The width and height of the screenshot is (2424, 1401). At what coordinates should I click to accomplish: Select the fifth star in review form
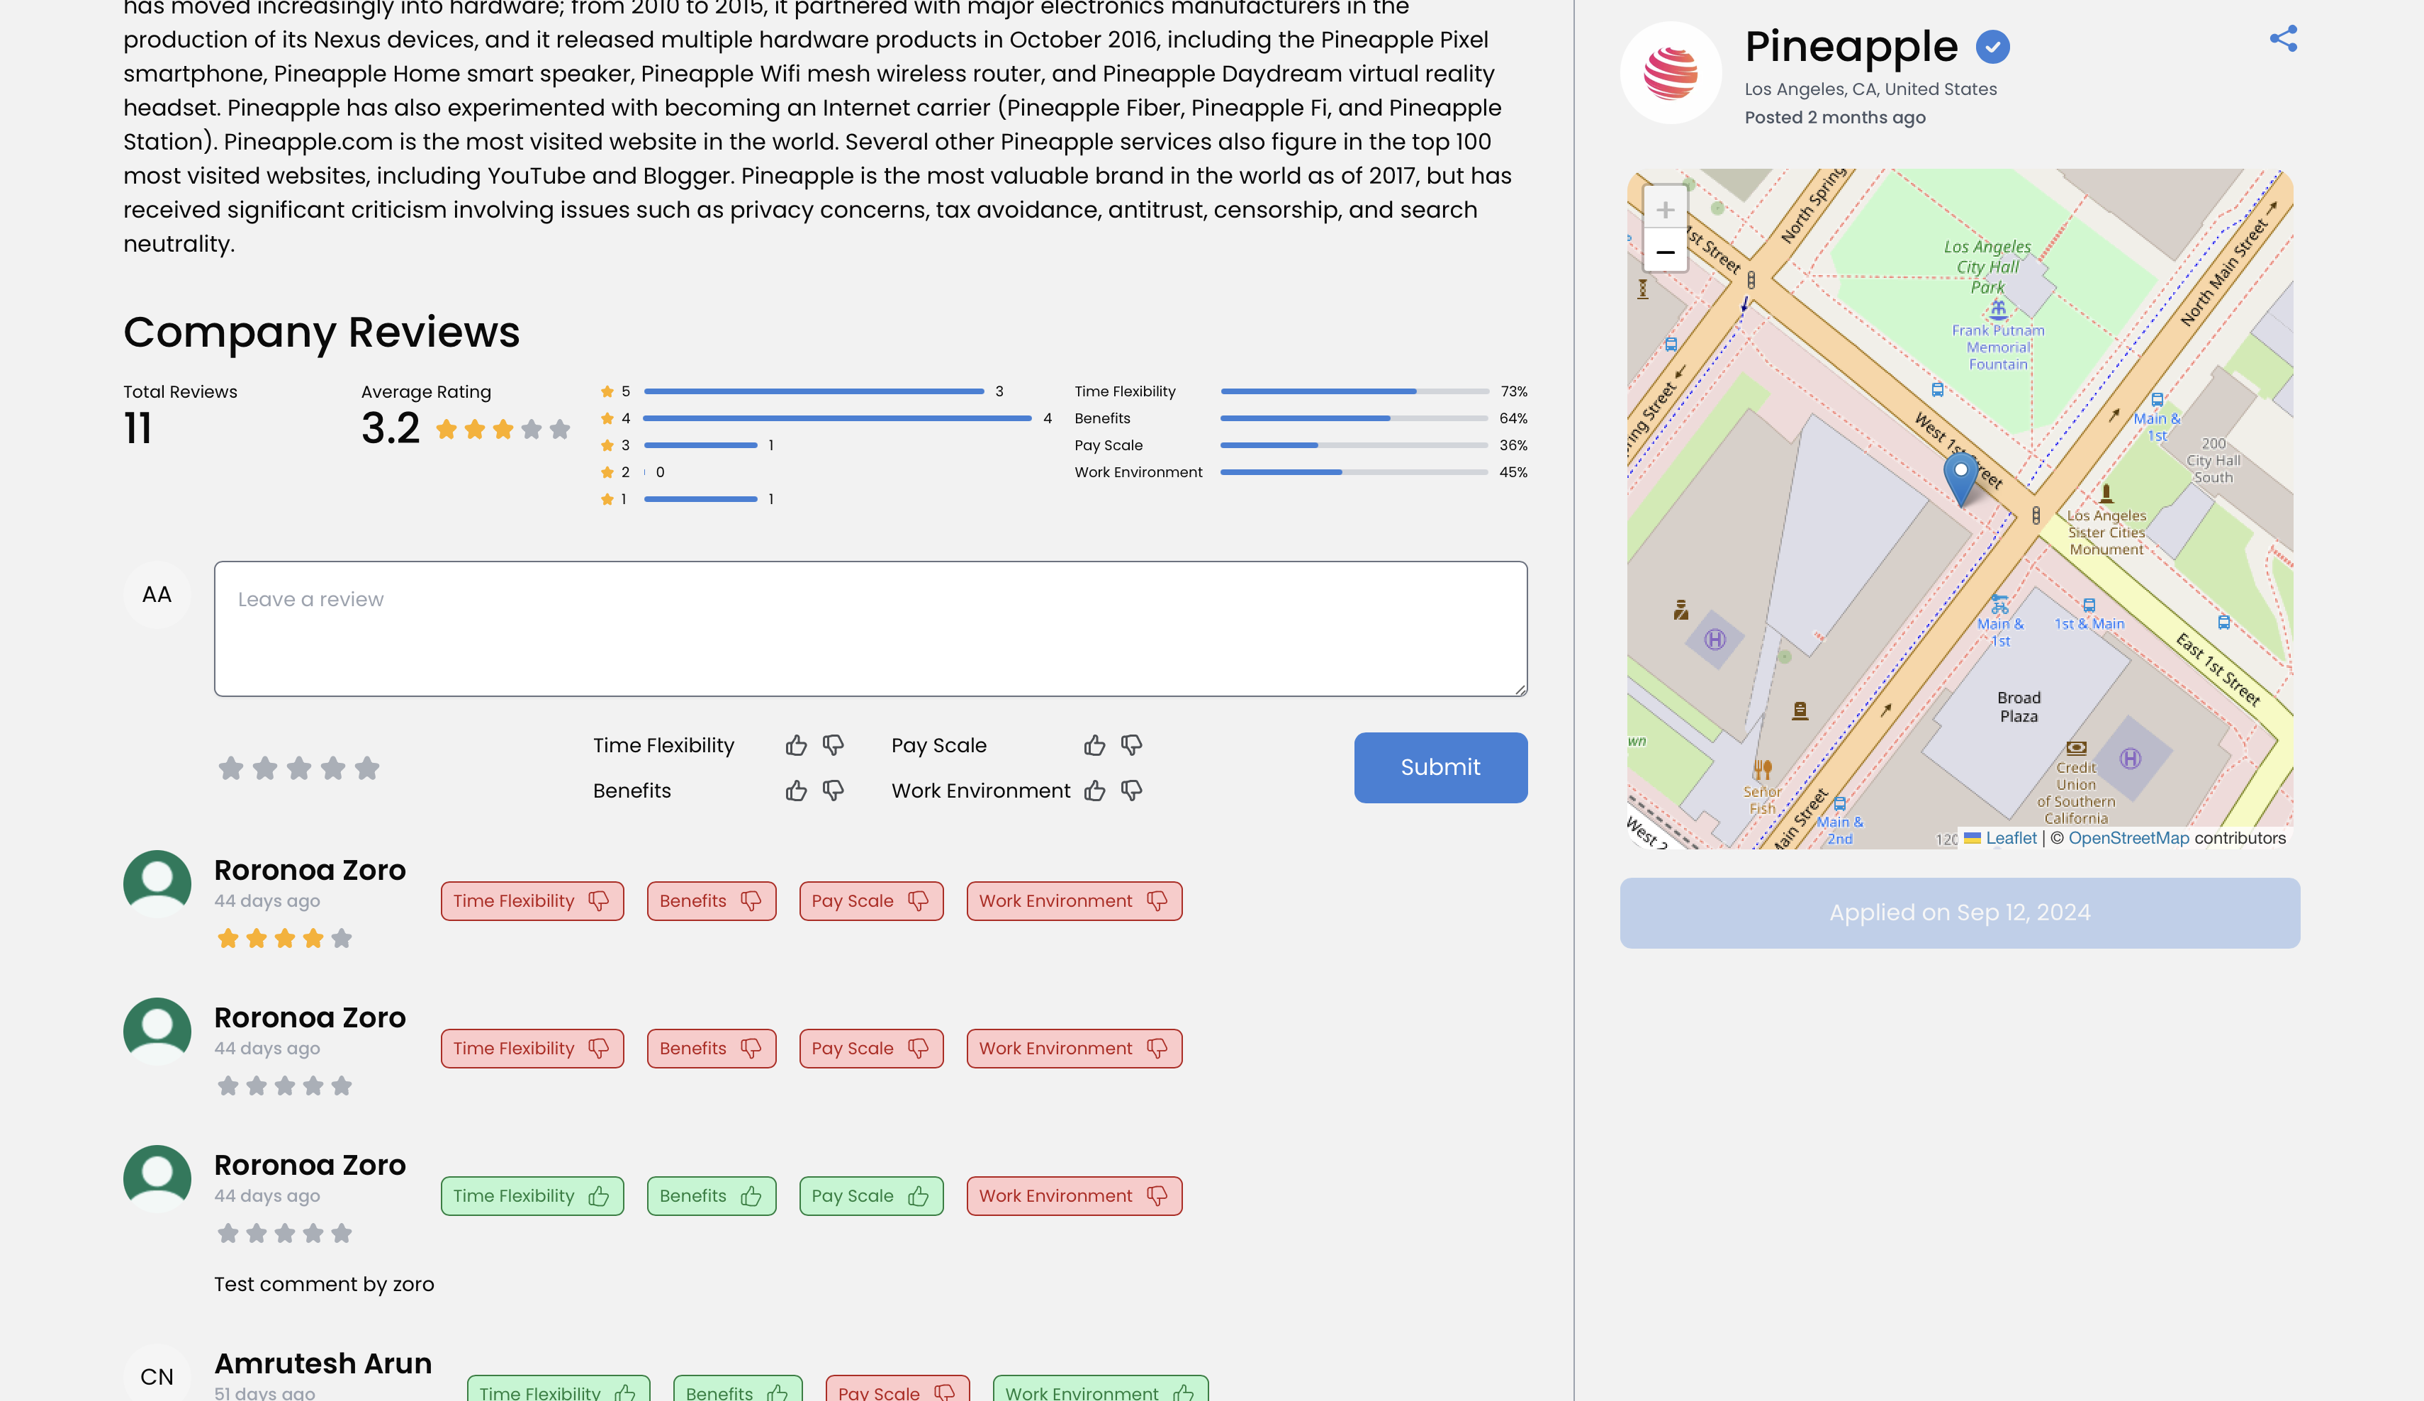click(366, 768)
